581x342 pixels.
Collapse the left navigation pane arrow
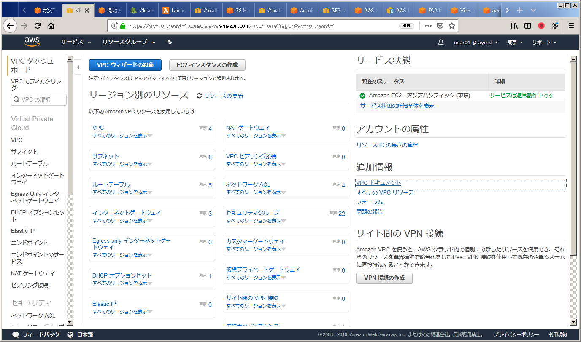point(78,67)
